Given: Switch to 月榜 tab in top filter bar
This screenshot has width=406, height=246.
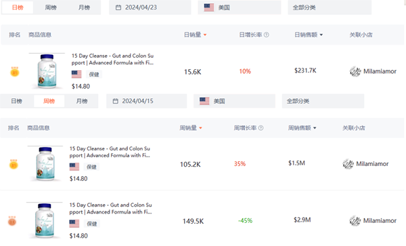Looking at the screenshot, I should tap(84, 7).
